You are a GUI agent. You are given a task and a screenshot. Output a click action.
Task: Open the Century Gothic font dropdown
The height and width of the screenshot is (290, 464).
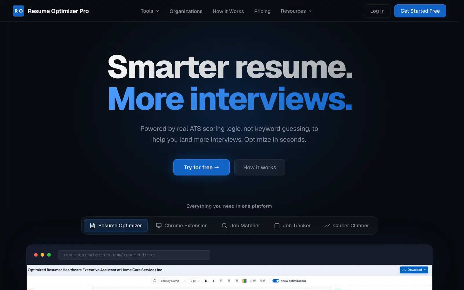[x=173, y=281]
